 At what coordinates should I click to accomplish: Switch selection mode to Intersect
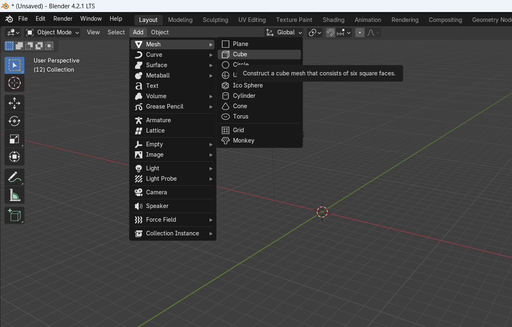[49, 46]
